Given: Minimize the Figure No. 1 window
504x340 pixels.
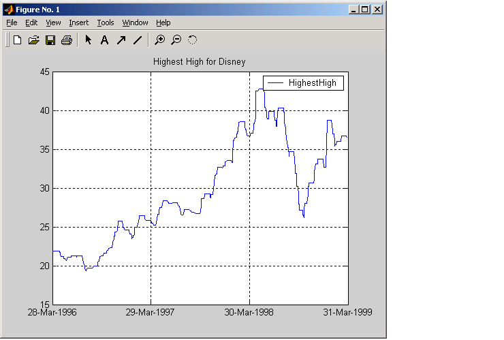Looking at the screenshot, I should (353, 10).
